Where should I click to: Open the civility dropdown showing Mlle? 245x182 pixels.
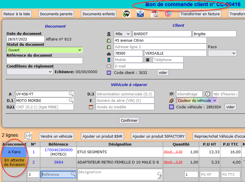(122, 34)
